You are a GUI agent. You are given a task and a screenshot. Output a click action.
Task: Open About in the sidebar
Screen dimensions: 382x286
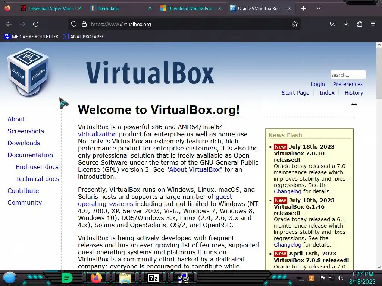click(16, 120)
